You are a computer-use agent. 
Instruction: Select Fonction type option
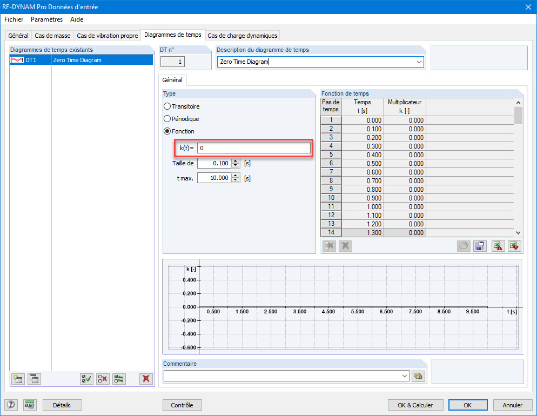(167, 131)
